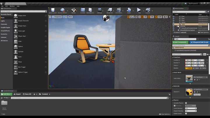Disable the Enable Gravity checkbox
The width and height of the screenshot is (210, 118).
point(186,114)
